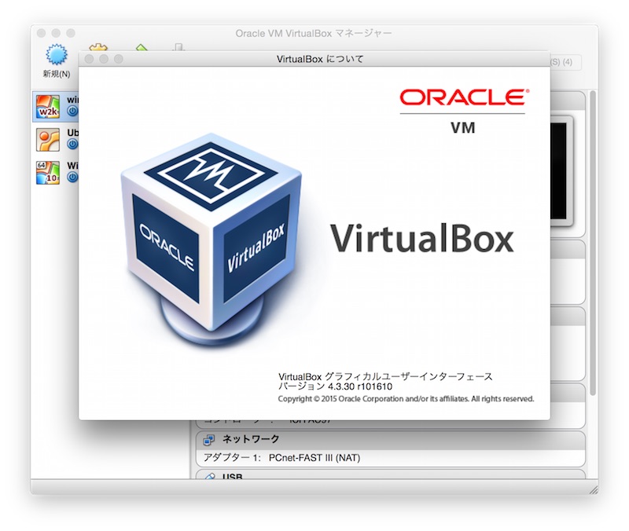Open the gear Settings icon in Manager toolbar
The width and height of the screenshot is (629, 531).
pos(98,47)
